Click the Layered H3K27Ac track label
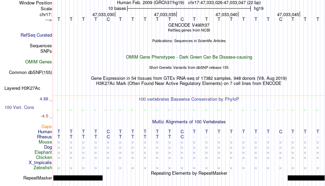The image size is (325, 186). [x=22, y=88]
